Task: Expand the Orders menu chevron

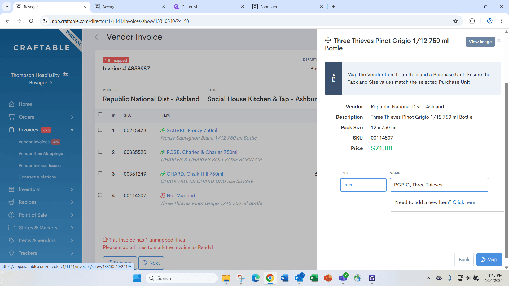Action: point(72,117)
